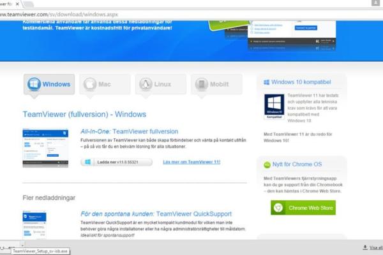Image resolution: width=383 pixels, height=255 pixels.
Task: Switch to the Mac download tab
Action: tap(105, 84)
